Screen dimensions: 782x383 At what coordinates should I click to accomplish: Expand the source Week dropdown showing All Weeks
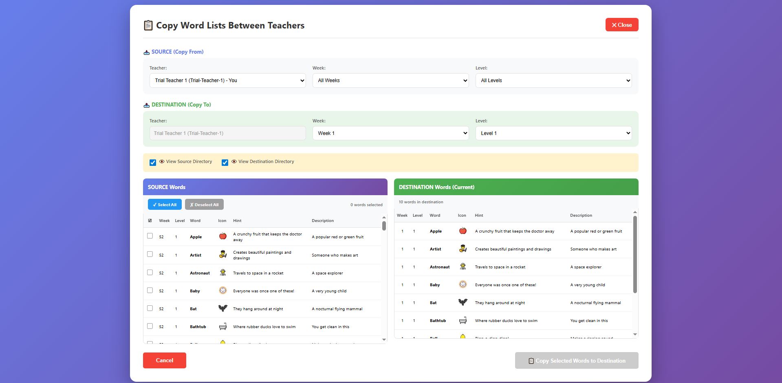click(390, 81)
